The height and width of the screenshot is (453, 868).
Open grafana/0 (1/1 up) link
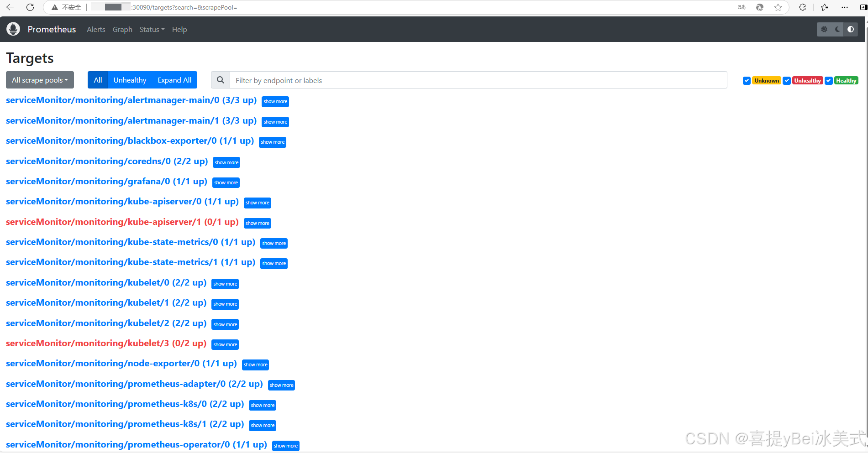click(106, 182)
